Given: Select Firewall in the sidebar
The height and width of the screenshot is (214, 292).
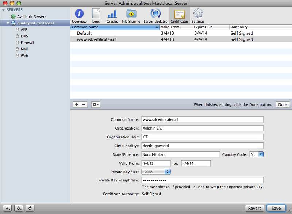Looking at the screenshot, I should [27, 43].
